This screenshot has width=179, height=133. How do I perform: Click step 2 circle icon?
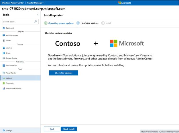tap(78, 23)
